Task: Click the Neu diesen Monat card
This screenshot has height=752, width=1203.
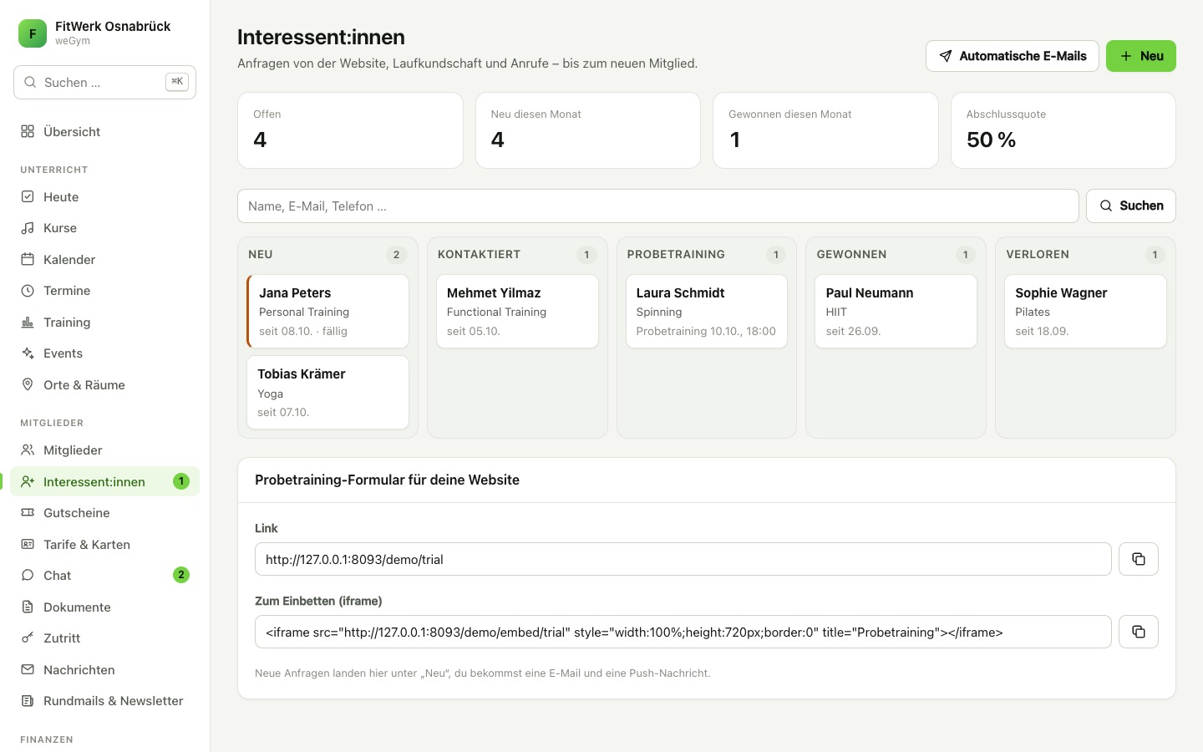Action: [588, 130]
